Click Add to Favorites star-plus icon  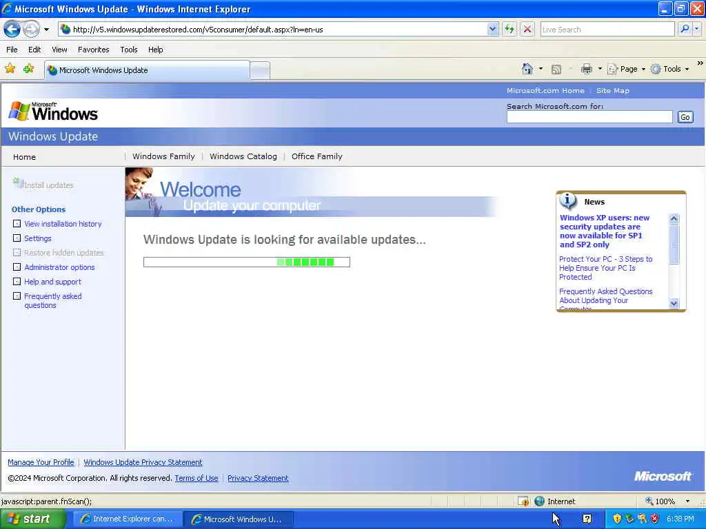pos(29,69)
